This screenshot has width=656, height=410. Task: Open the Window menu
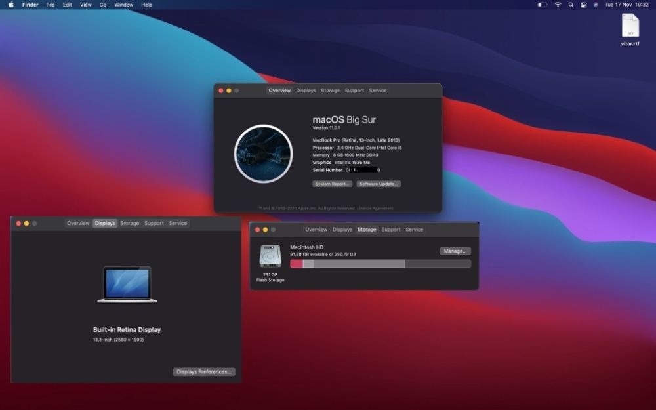point(124,5)
